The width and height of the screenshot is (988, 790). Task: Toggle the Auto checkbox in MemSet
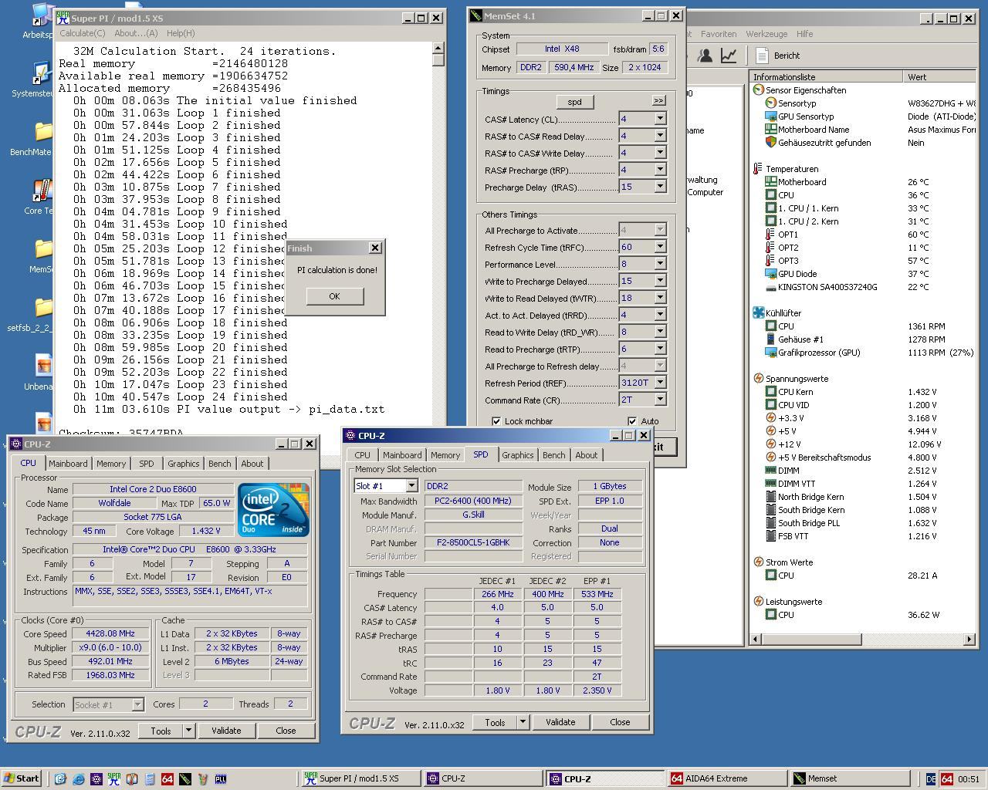(632, 421)
